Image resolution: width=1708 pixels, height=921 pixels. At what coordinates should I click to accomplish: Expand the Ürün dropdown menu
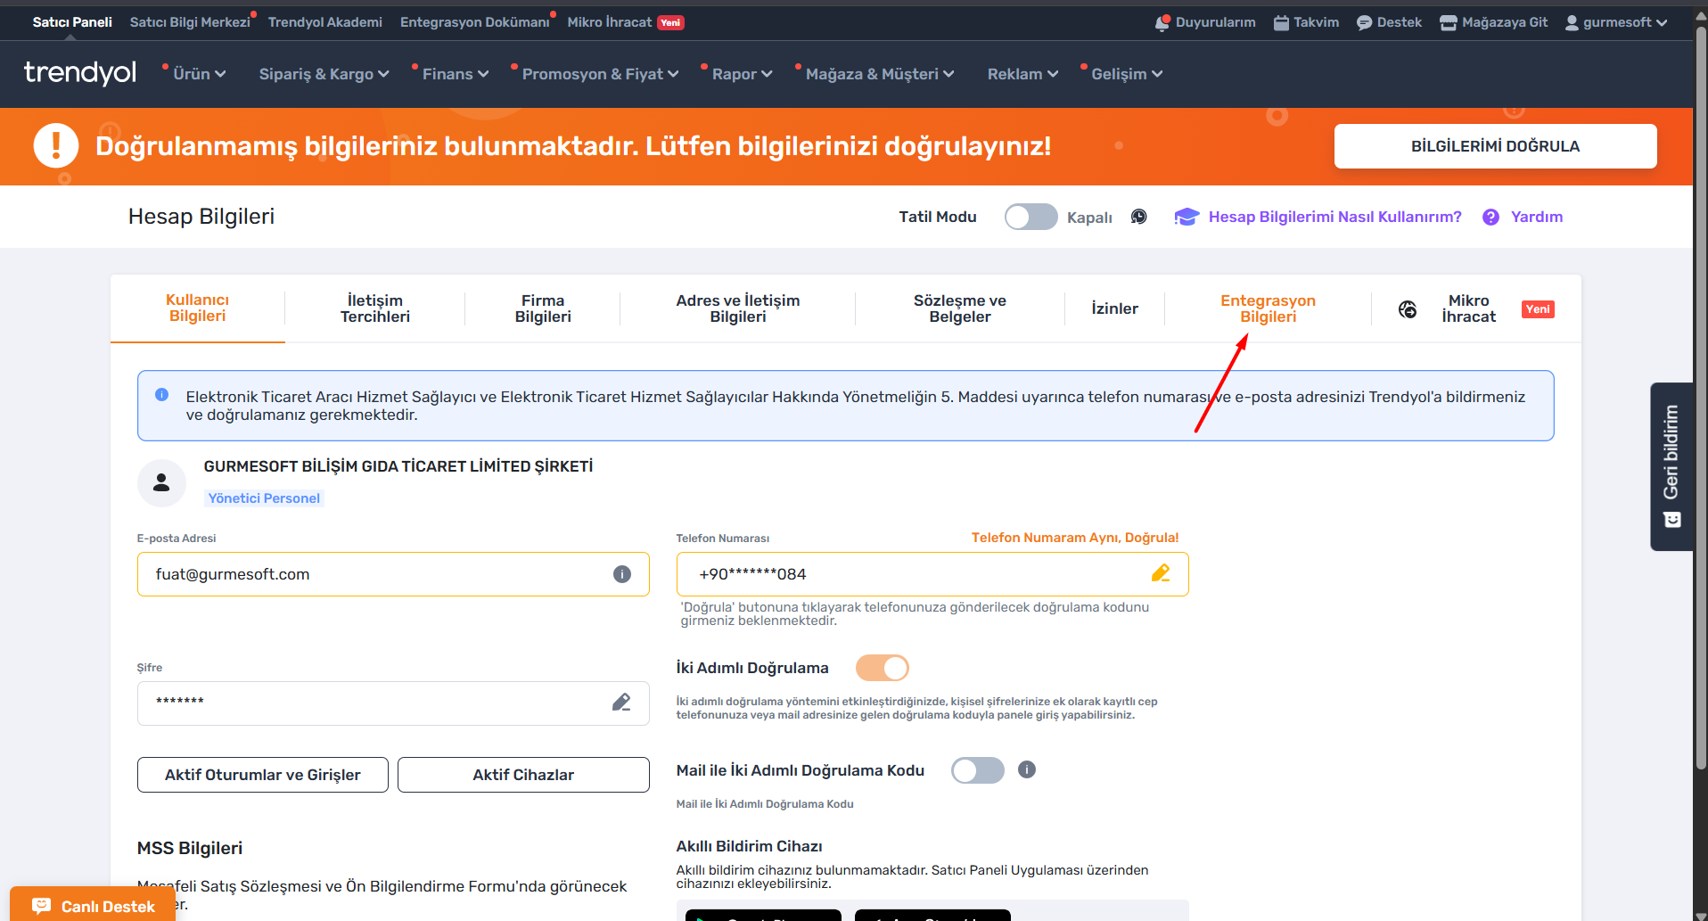click(x=200, y=74)
